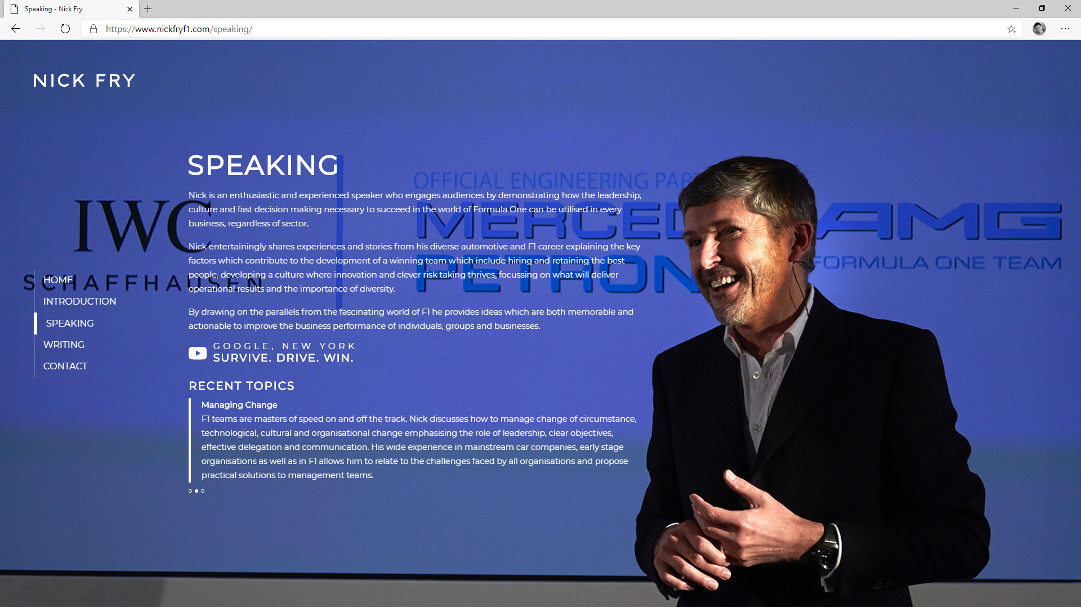Viewport: 1081px width, 607px height.
Task: Select the second recent topics slide dot
Action: [196, 491]
